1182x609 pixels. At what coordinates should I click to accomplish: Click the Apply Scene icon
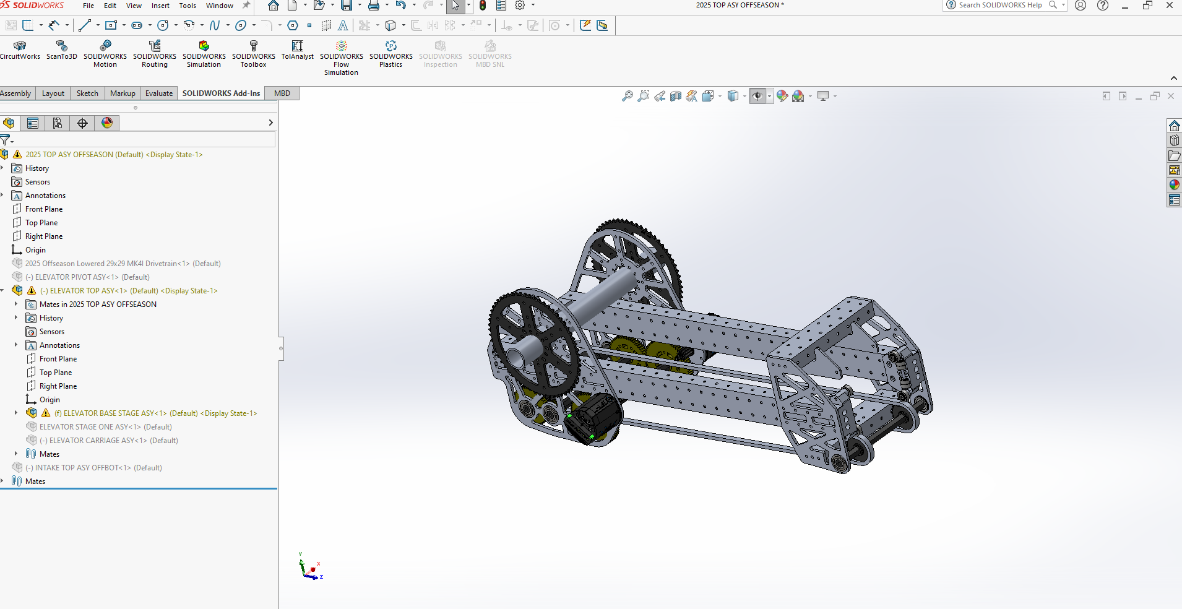pyautogui.click(x=798, y=96)
